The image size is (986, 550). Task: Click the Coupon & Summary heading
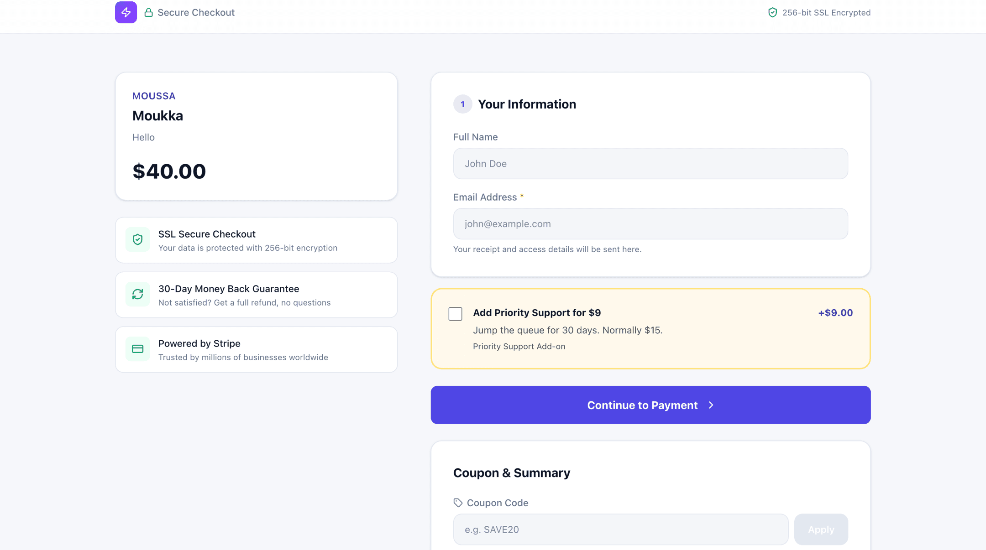512,473
